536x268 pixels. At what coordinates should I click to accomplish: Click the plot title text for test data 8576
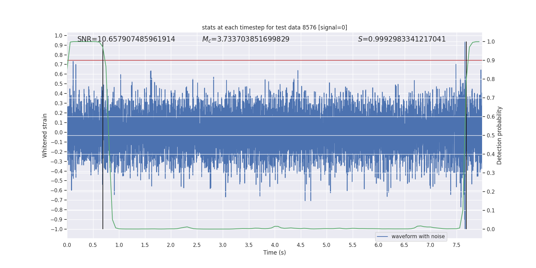click(274, 27)
